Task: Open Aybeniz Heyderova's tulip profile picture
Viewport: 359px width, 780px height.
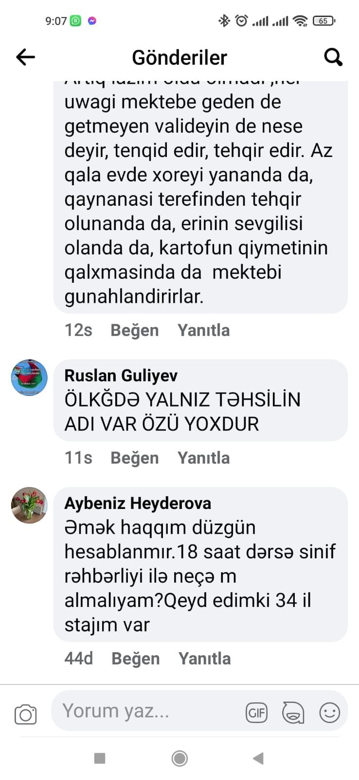Action: coord(29,505)
